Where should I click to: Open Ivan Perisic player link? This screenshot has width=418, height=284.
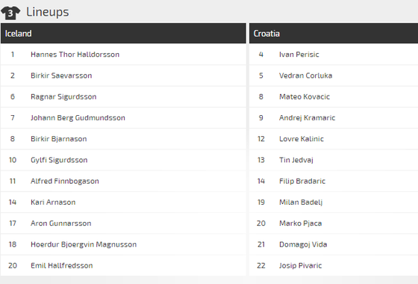[x=299, y=55]
